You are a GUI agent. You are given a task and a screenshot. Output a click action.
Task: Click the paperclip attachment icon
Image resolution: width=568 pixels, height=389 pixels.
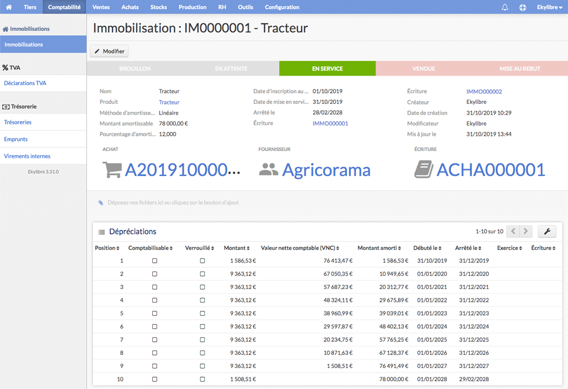pos(101,203)
